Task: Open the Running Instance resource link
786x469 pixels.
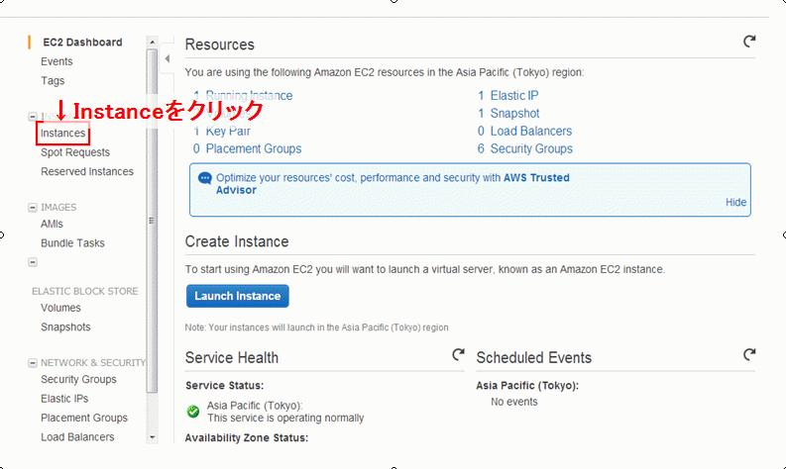Action: click(x=243, y=96)
